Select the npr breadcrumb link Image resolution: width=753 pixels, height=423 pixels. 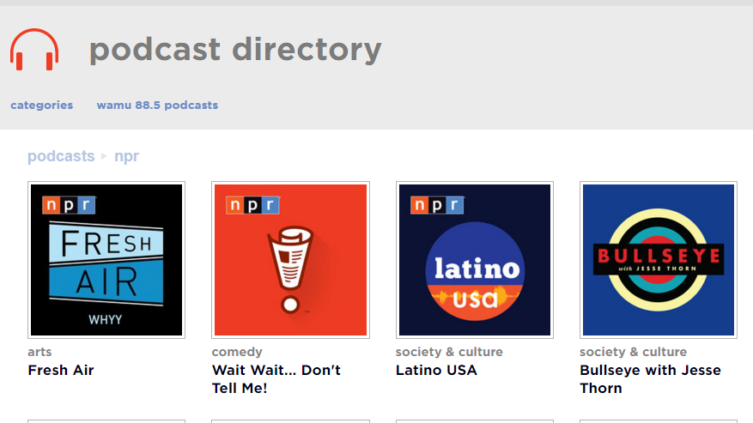tap(126, 156)
